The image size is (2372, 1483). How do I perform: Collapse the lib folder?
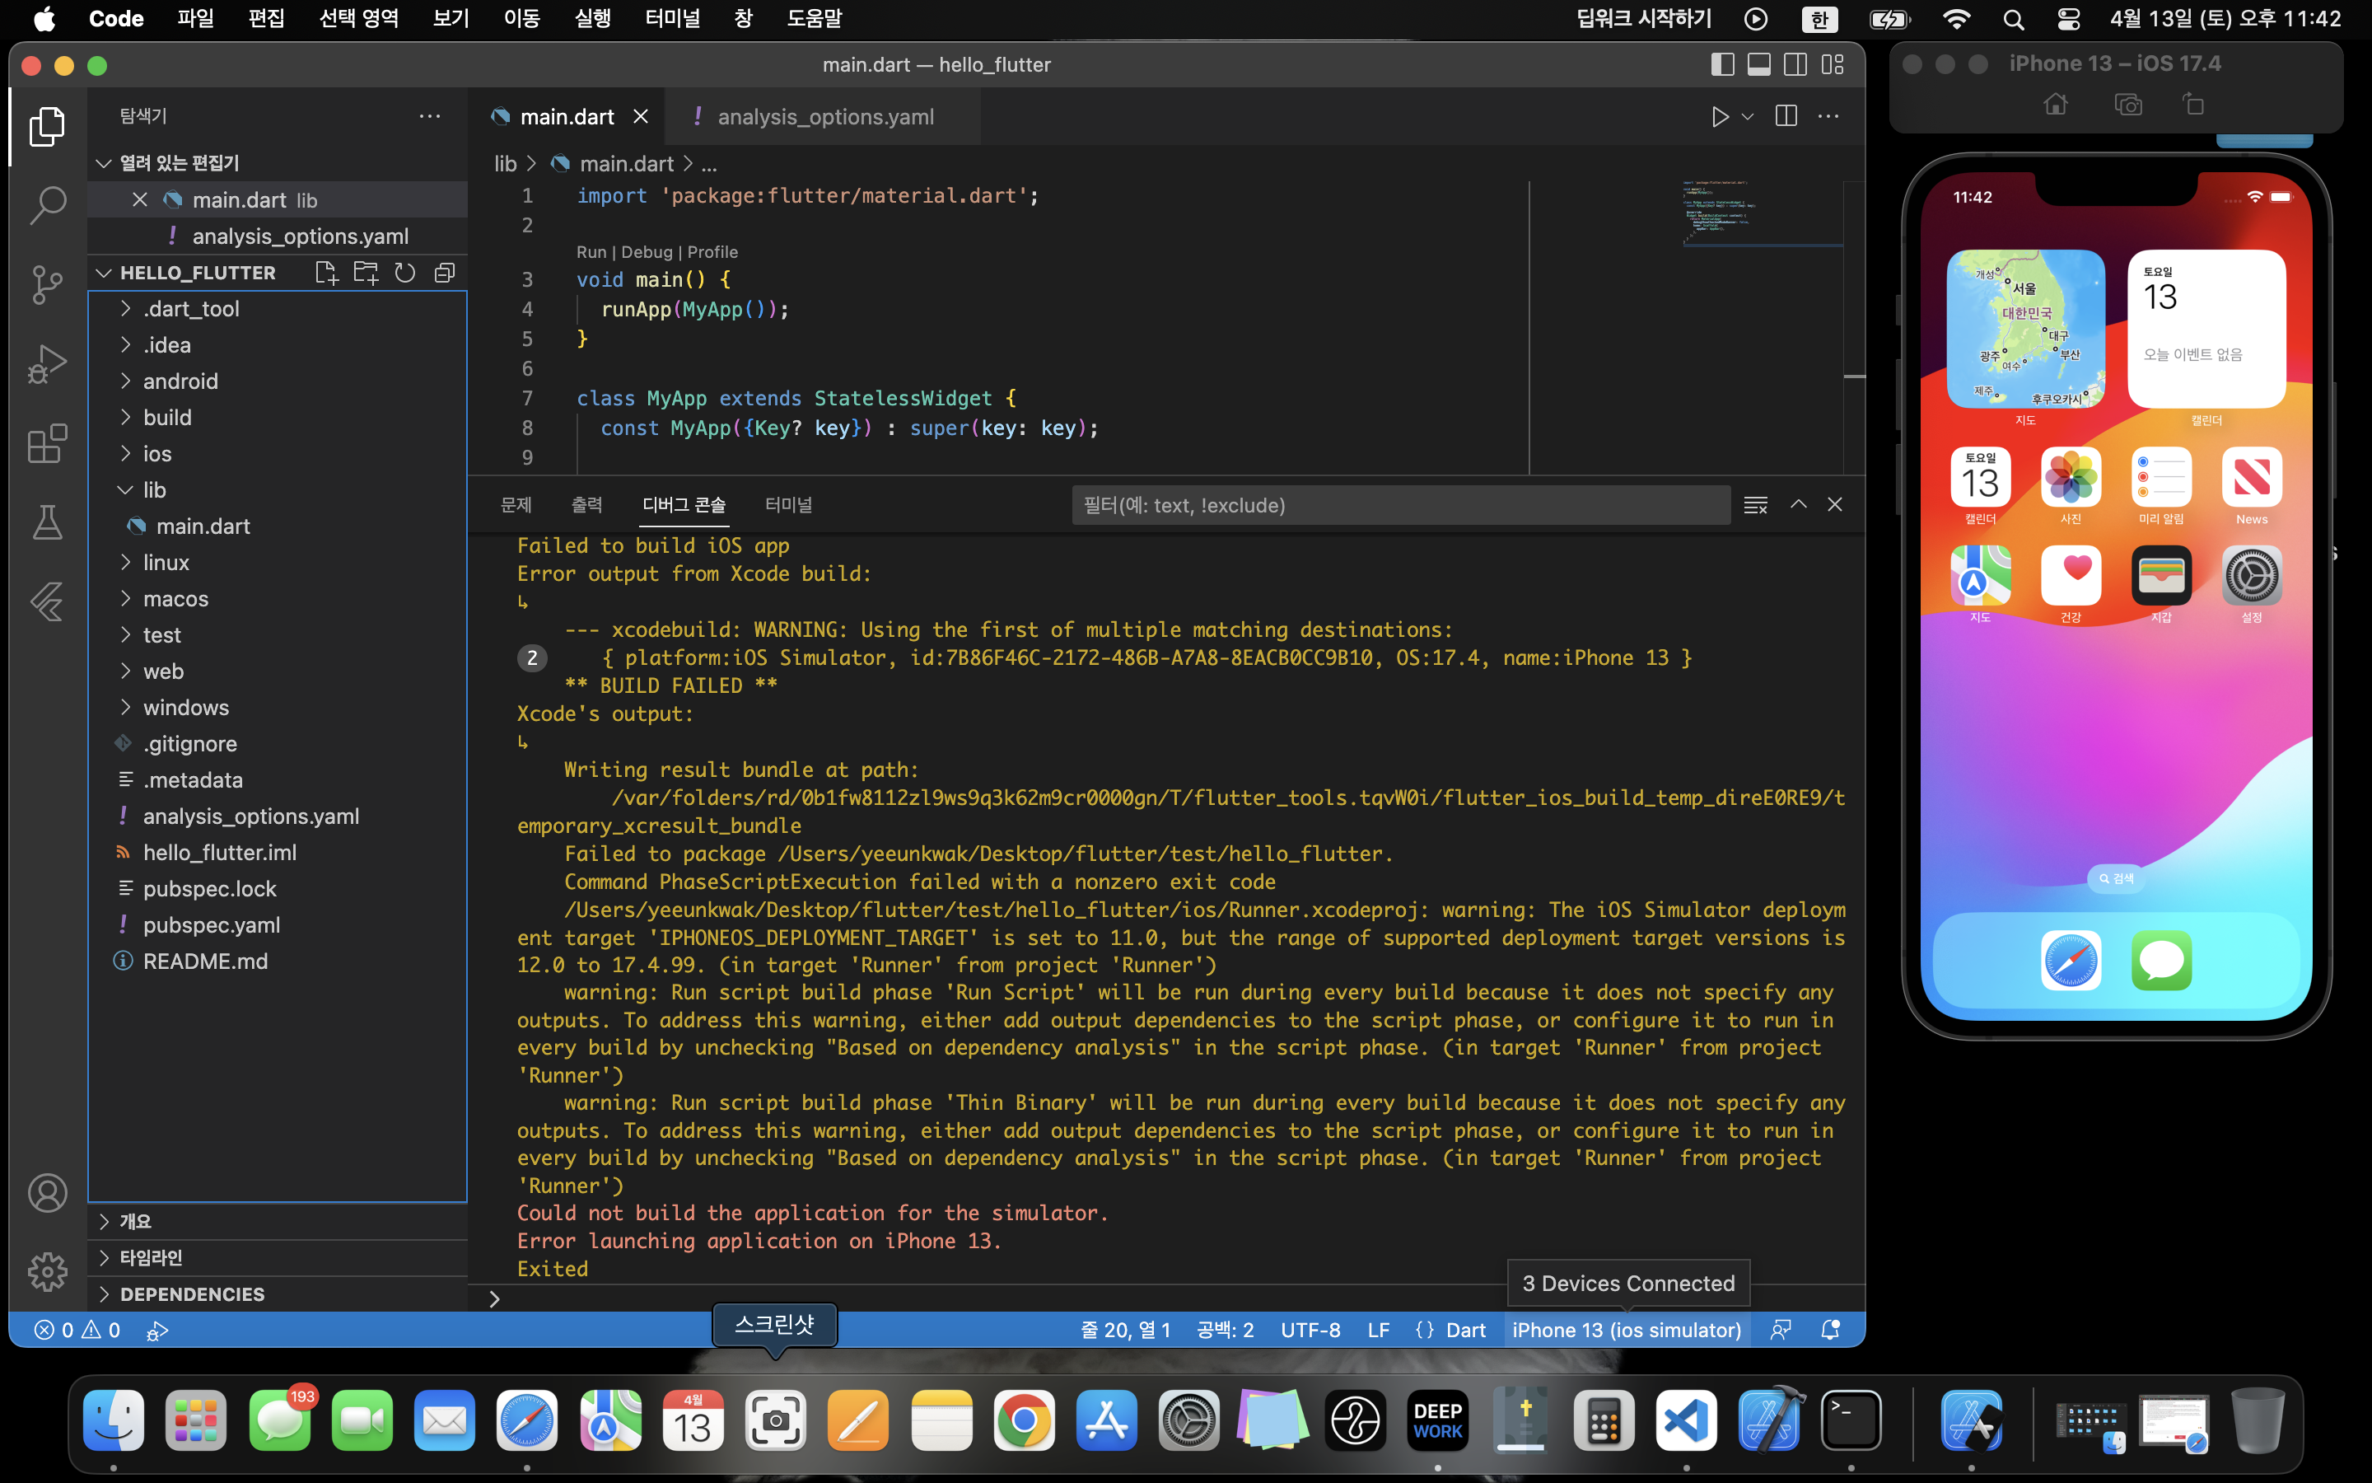(x=278, y=490)
